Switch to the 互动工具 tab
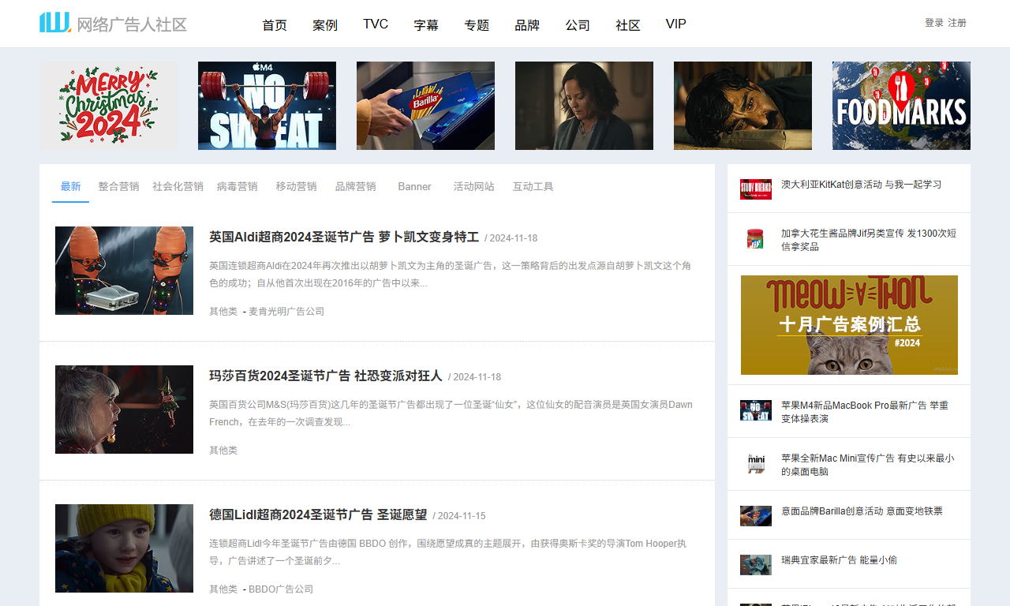The height and width of the screenshot is (606, 1010). pos(533,187)
